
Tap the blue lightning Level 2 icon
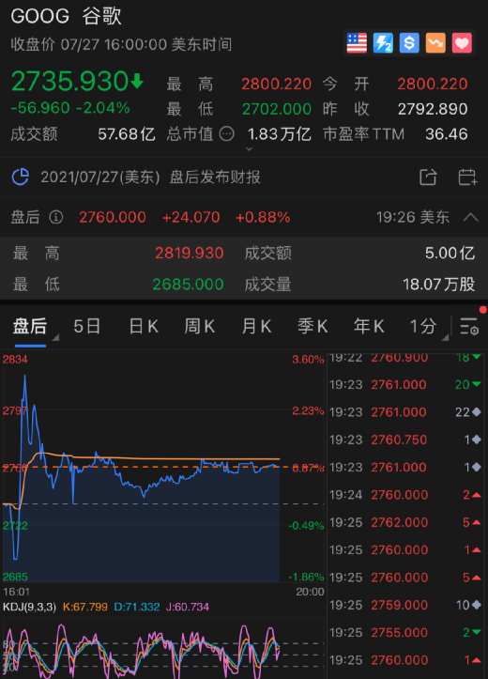383,43
